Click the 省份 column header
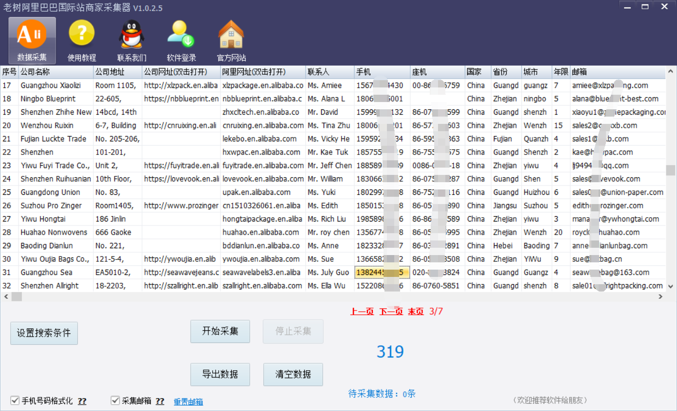677x411 pixels. 506,72
